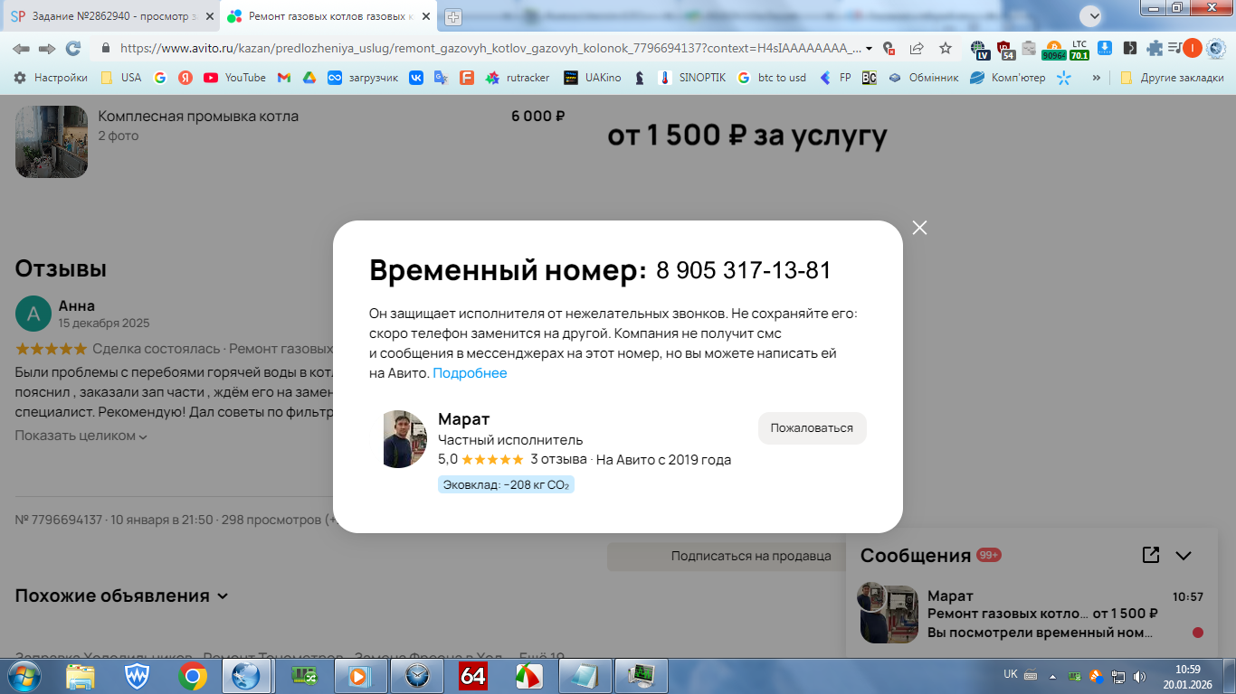Collapse the Сообщения panel chevron
The image size is (1236, 694).
(1184, 556)
